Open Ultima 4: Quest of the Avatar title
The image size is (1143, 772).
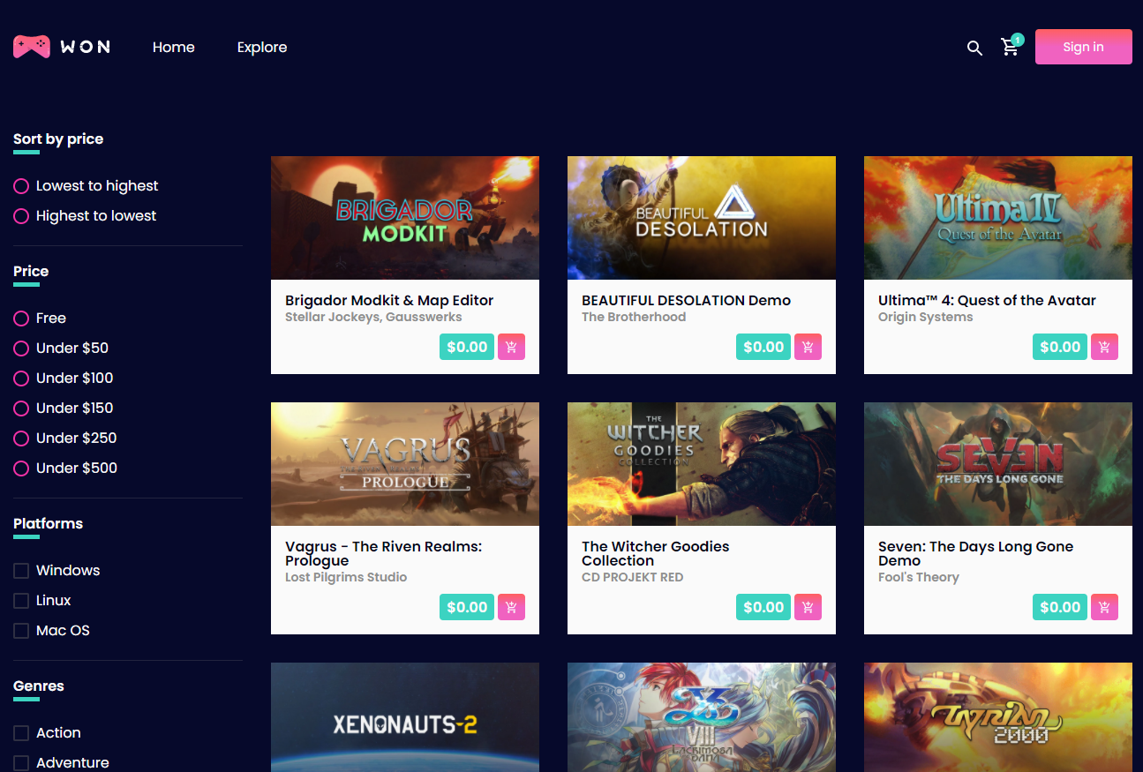tap(987, 300)
